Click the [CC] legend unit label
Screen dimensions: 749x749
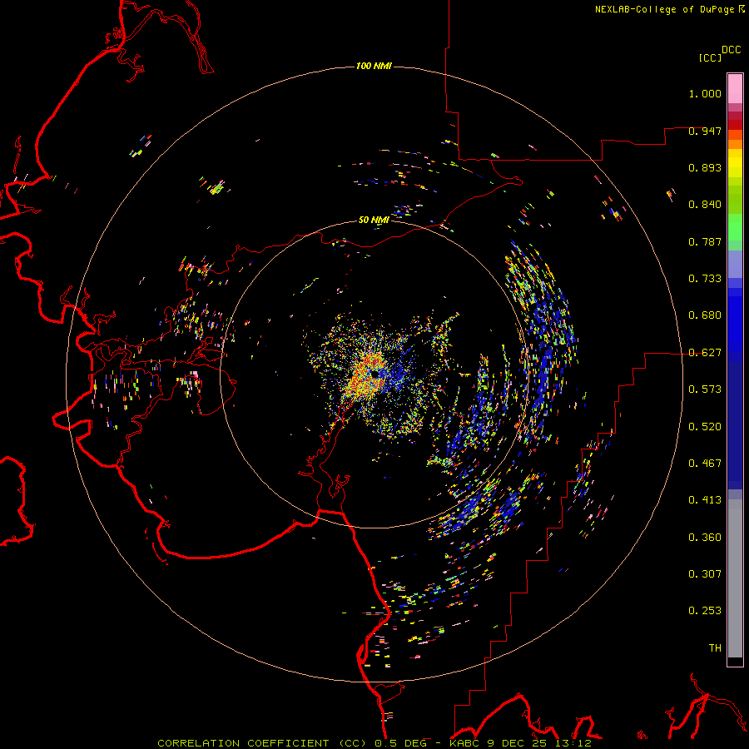710,57
